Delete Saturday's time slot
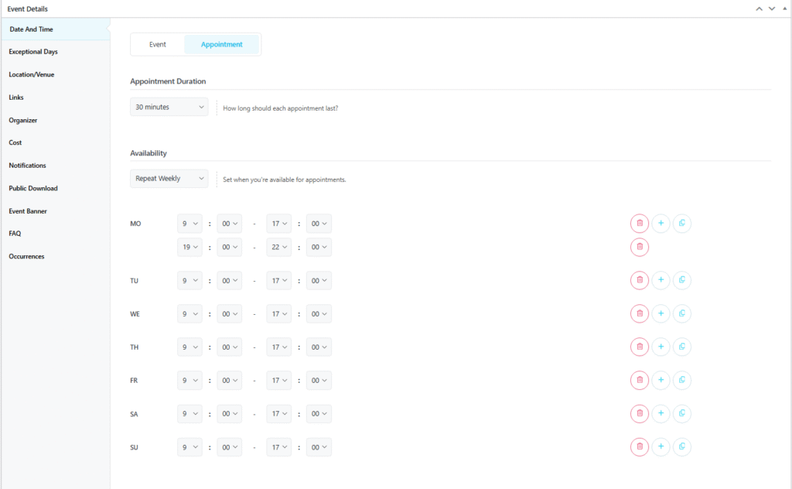This screenshot has height=489, width=792. pyautogui.click(x=640, y=414)
